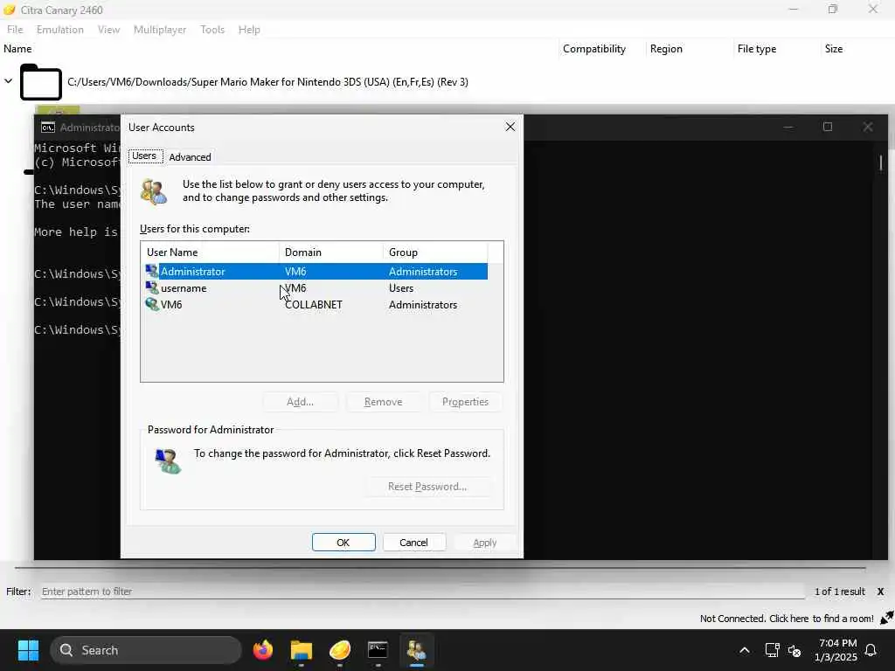Click the network tray icon

click(x=773, y=650)
